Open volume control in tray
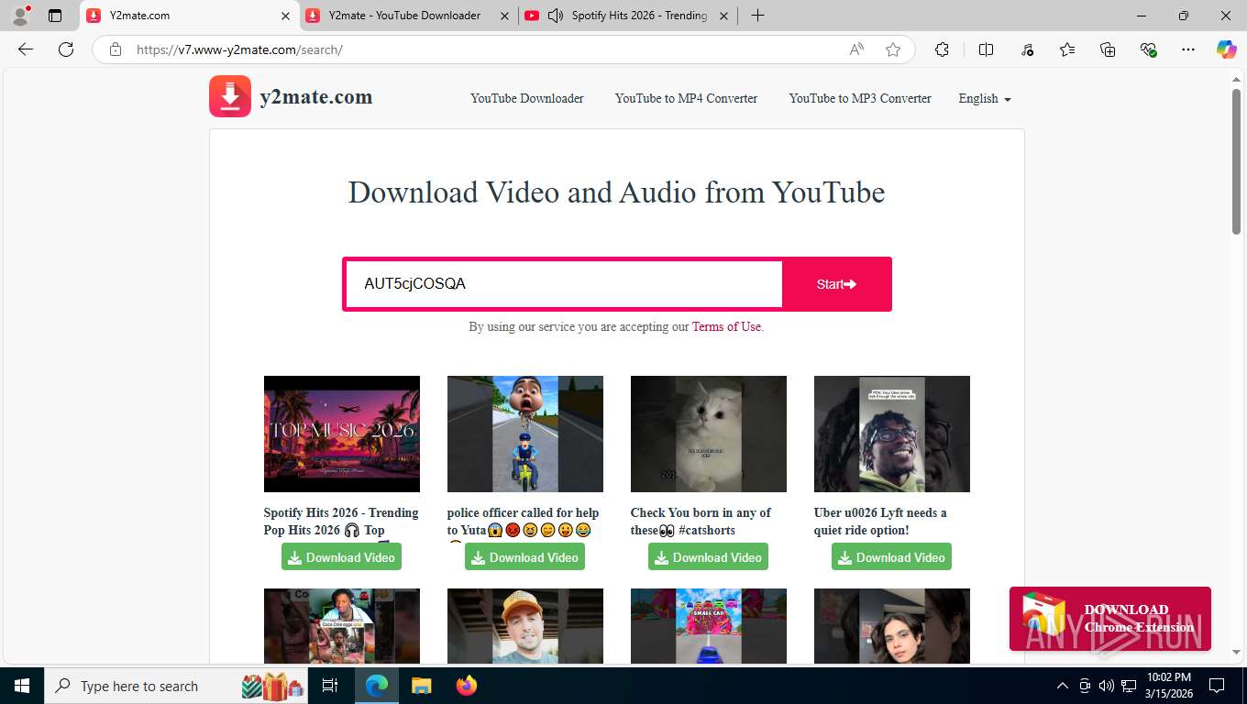Image resolution: width=1247 pixels, height=704 pixels. coord(1107,686)
